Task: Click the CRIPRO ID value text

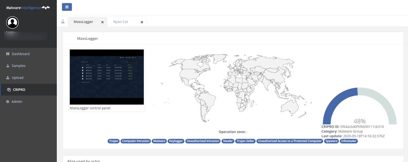Action: pos(362,127)
